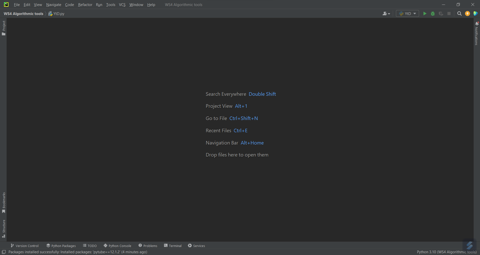The image size is (480, 255).
Task: Click the 'Drop files here to open them' text
Action: point(237,155)
